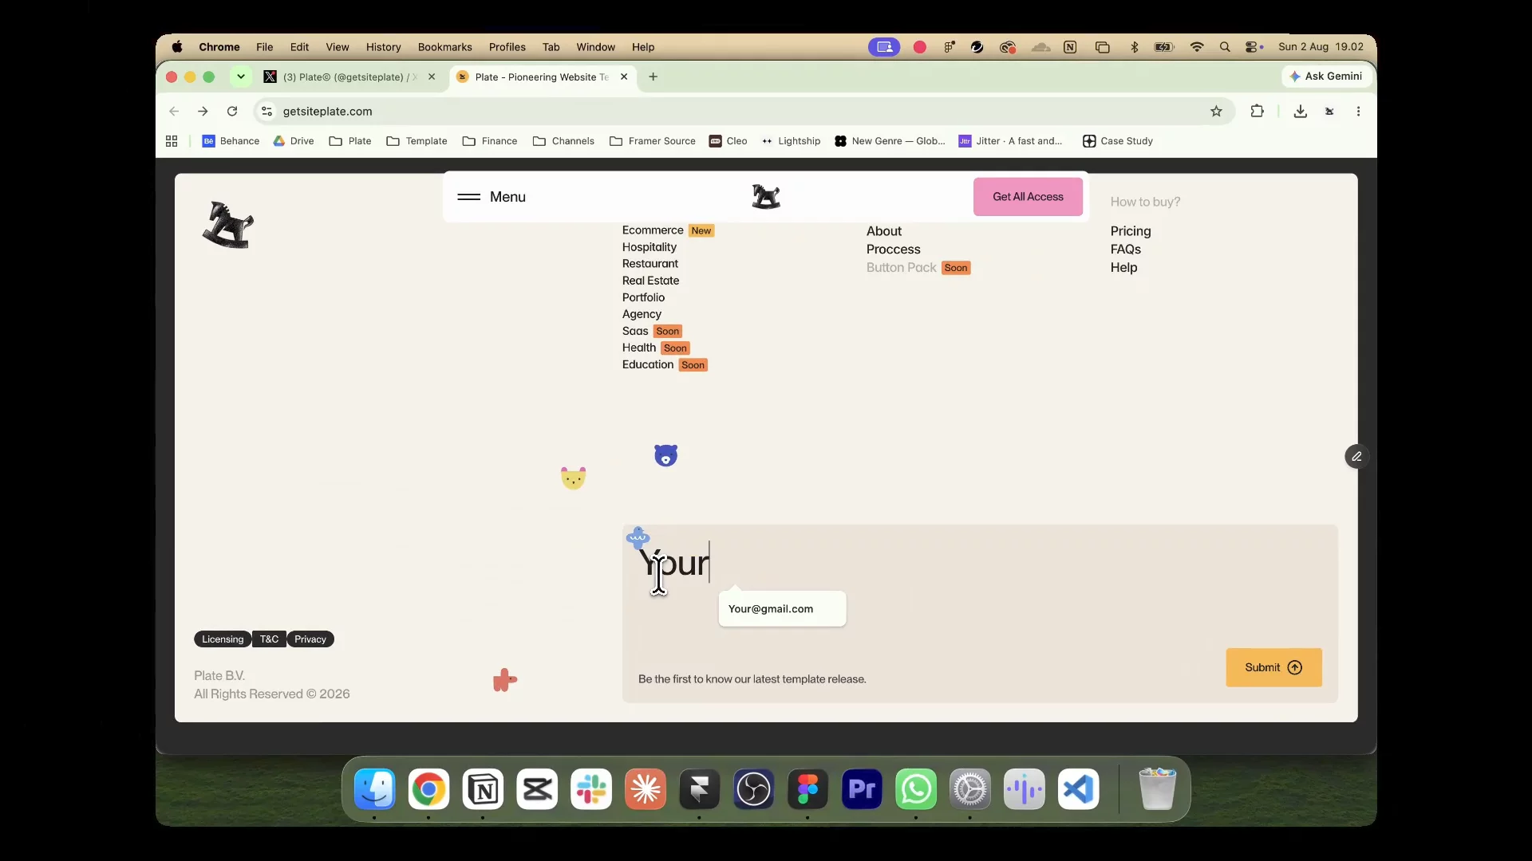Open the History menu
This screenshot has width=1532, height=861.
(383, 47)
